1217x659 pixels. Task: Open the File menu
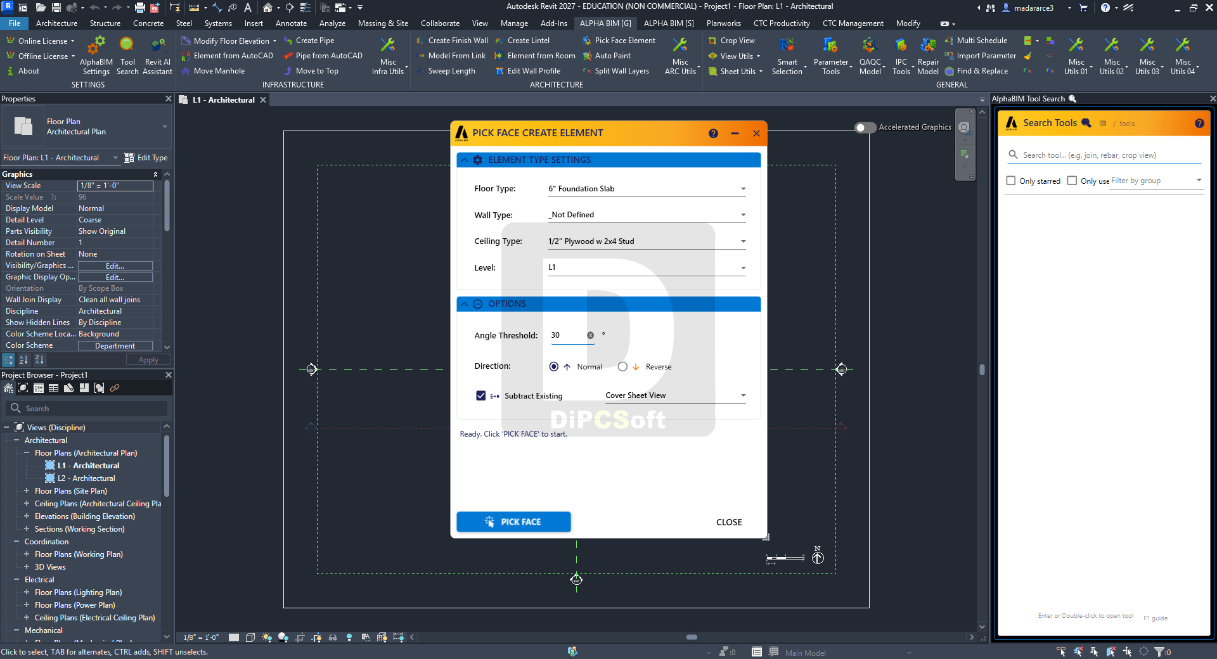(x=15, y=23)
